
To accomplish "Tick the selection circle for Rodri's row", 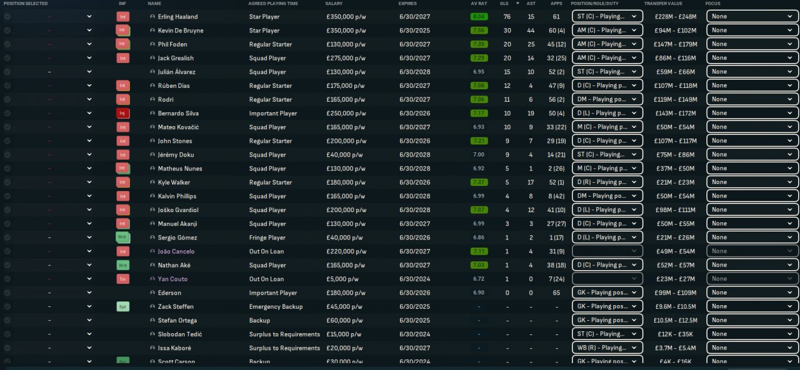I will 7,99.
